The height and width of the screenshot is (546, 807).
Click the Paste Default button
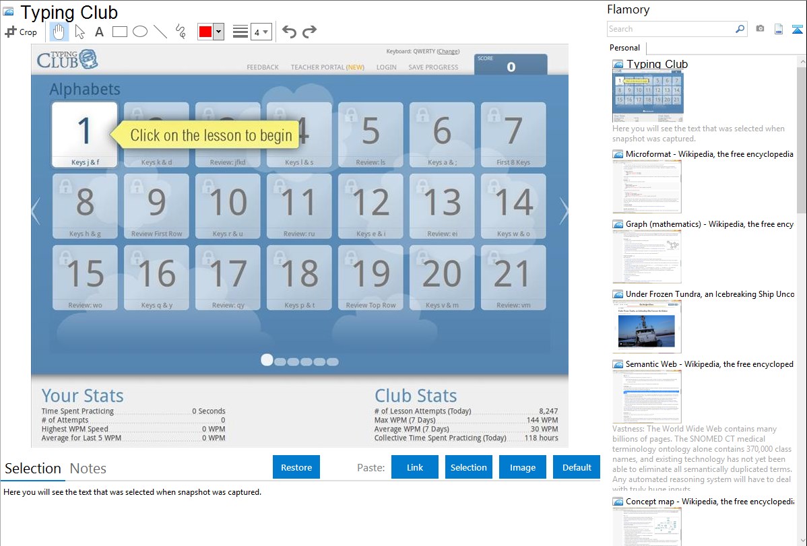(577, 467)
